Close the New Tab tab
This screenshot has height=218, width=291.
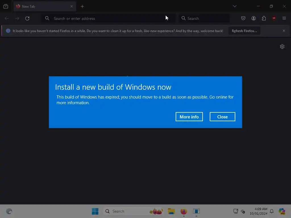coord(71,6)
